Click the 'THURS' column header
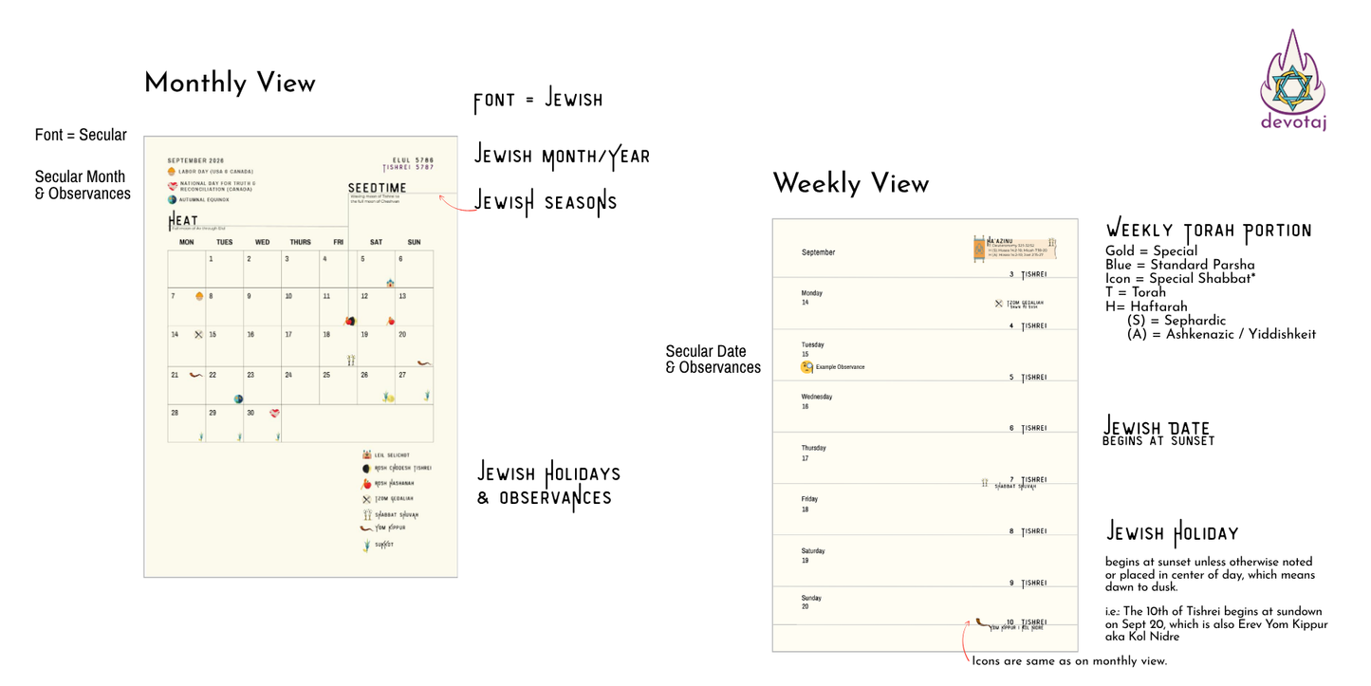This screenshot has width=1371, height=686. [300, 242]
